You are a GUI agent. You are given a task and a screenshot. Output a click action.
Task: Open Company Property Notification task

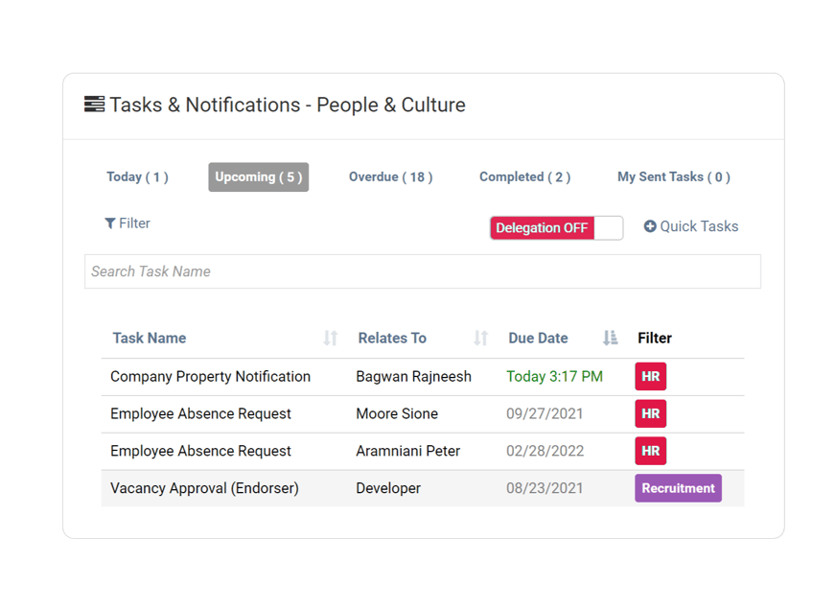210,377
